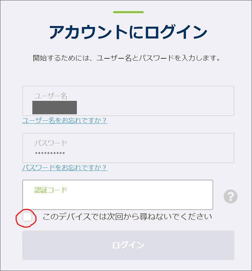Viewport: 252px width, 271px height.
Task: Open the ユーザー名をお忘れですか？ link
Action: [x=65, y=120]
